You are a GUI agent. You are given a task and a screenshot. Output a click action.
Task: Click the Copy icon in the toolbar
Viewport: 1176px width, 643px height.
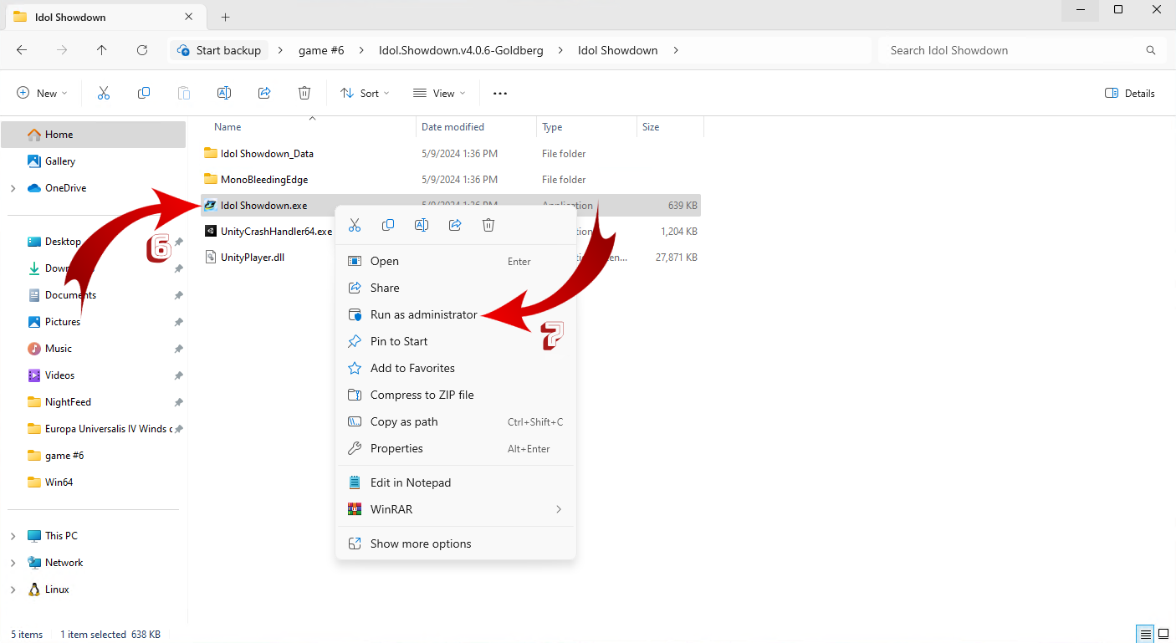[x=144, y=93]
